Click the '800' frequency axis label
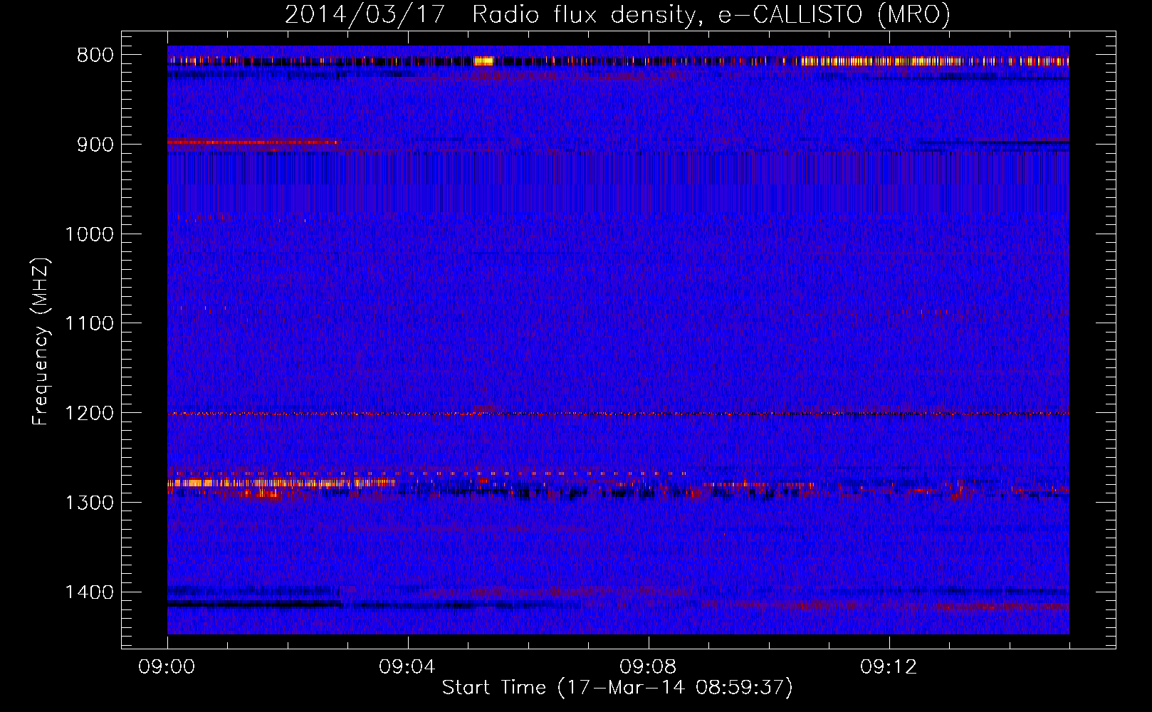1152x712 pixels. click(x=95, y=56)
